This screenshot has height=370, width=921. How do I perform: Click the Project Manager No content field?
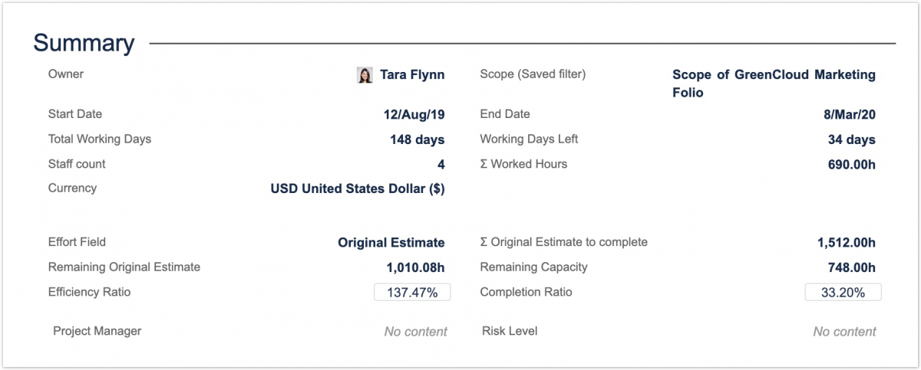click(415, 332)
